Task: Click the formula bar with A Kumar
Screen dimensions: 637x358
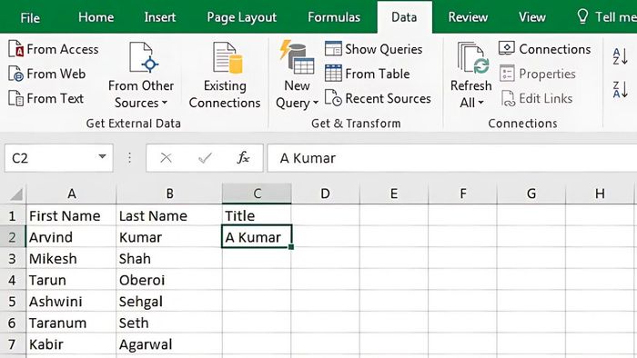Action: [x=451, y=158]
